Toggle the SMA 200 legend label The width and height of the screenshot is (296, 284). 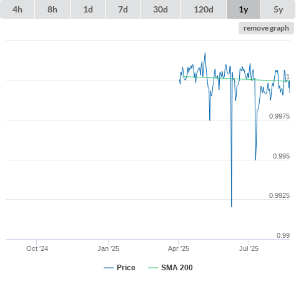[x=177, y=268]
